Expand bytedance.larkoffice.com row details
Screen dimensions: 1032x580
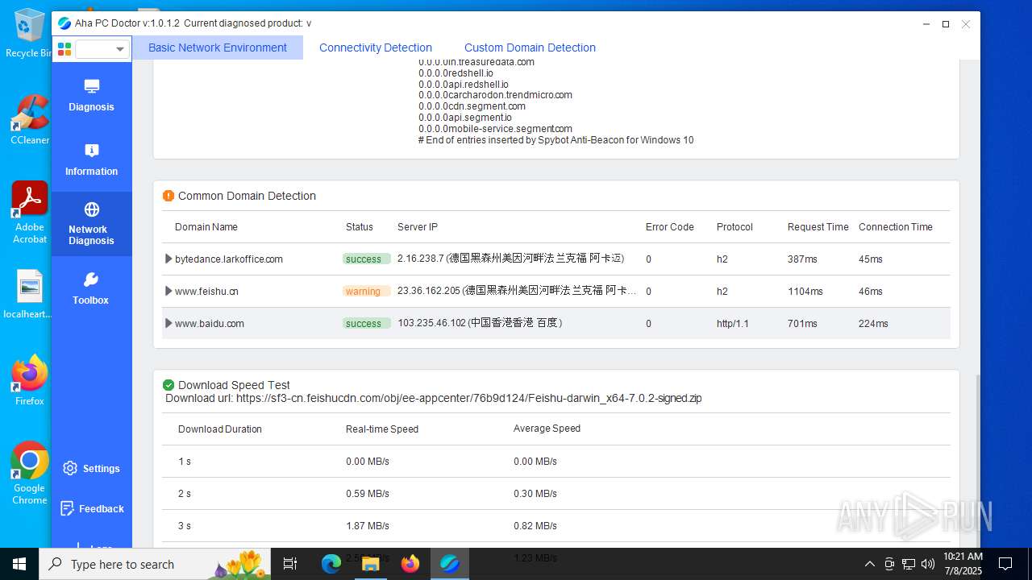[169, 259]
